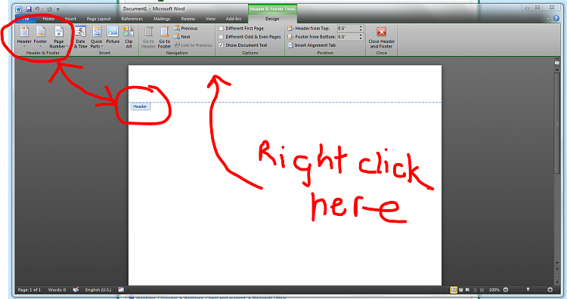The height and width of the screenshot is (299, 567).
Task: Open the File tab
Action: 25,19
